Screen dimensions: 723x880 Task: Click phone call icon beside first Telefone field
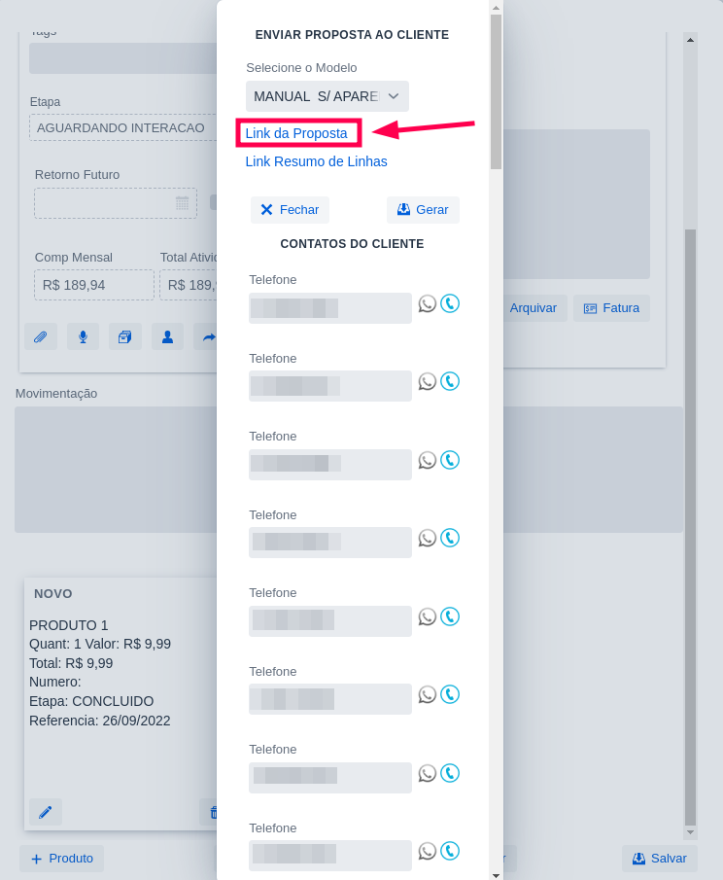[450, 303]
